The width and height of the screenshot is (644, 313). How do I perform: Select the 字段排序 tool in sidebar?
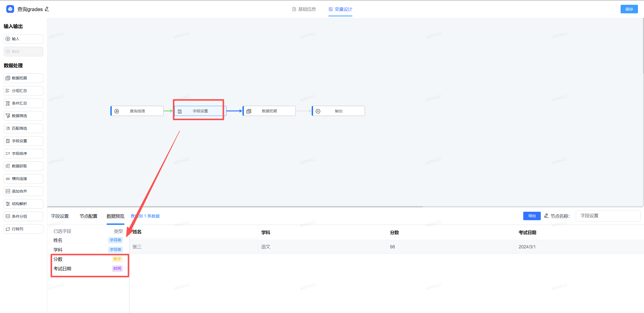point(23,154)
